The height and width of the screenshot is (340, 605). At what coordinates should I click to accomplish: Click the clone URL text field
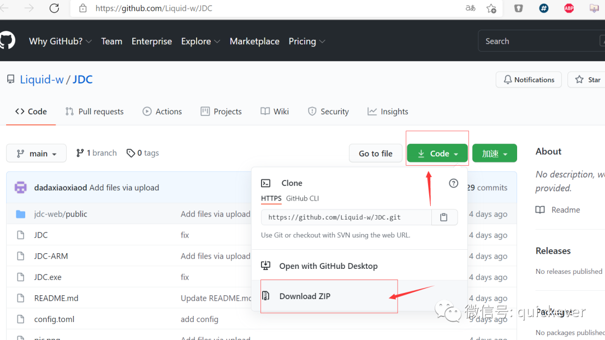tap(346, 217)
